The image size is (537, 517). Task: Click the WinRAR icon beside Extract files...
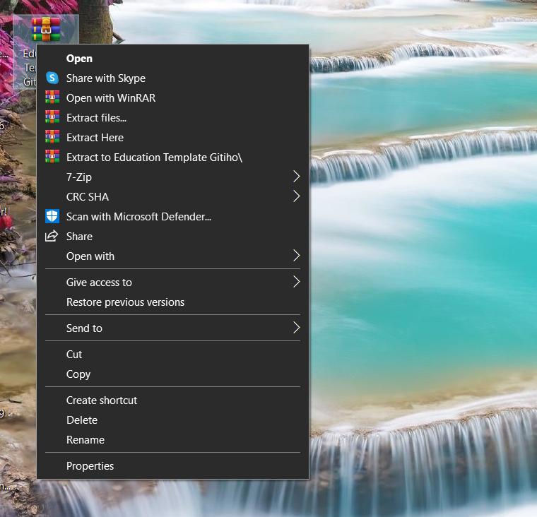(52, 117)
